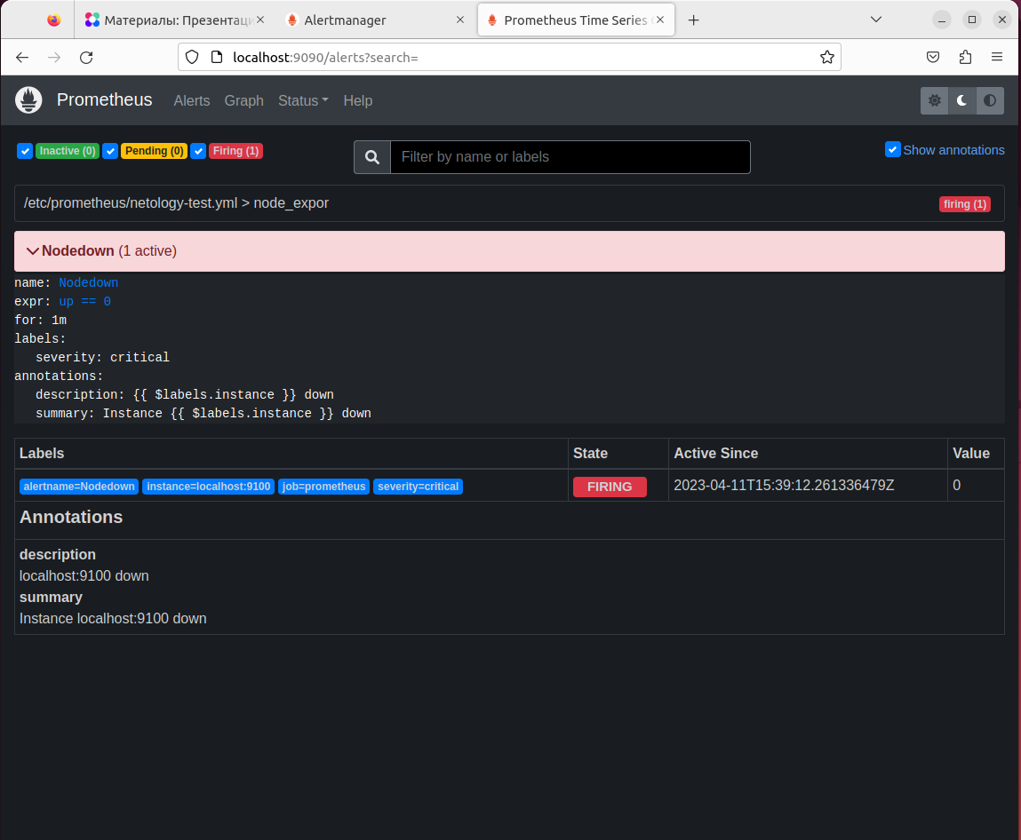Click inside the filter by name input field
Screen dimensions: 1021x840
tap(569, 156)
